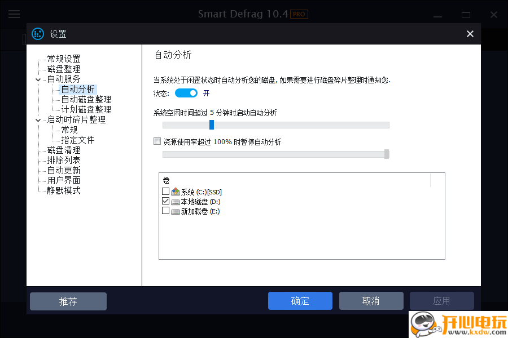Click the 推荐 button

click(x=68, y=300)
